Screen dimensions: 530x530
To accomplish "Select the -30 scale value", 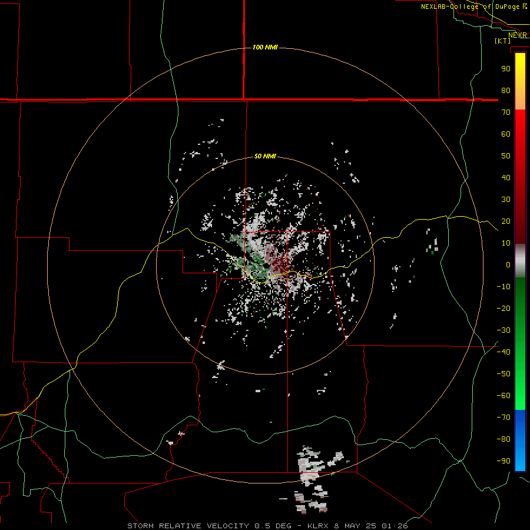I will [503, 330].
